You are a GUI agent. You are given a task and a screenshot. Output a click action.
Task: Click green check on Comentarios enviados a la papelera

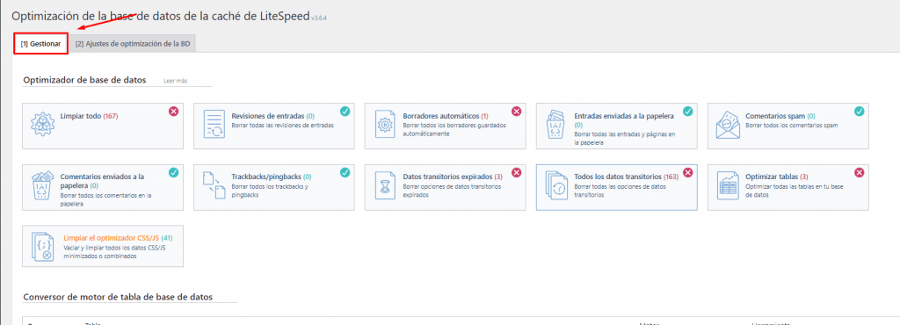click(x=173, y=172)
